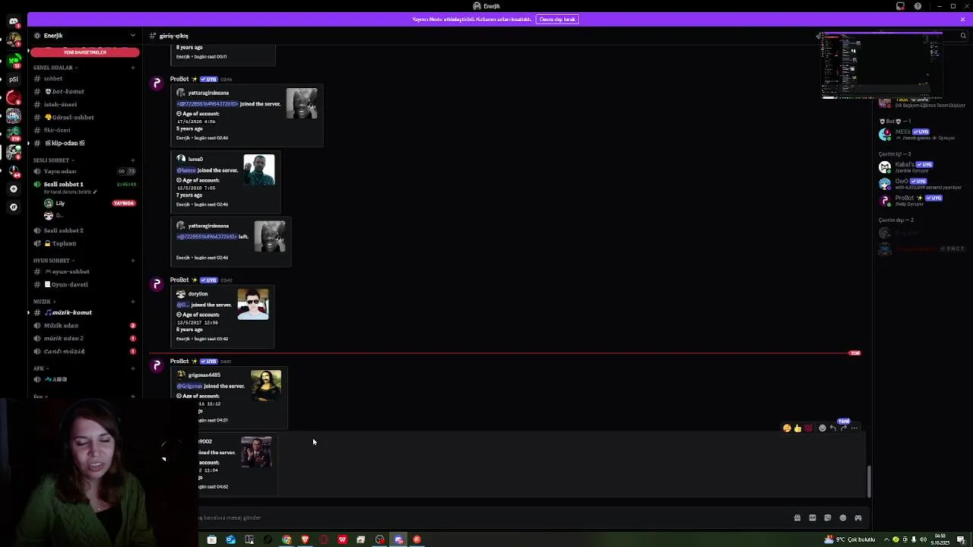Open the emoji picker in message bar

click(843, 518)
